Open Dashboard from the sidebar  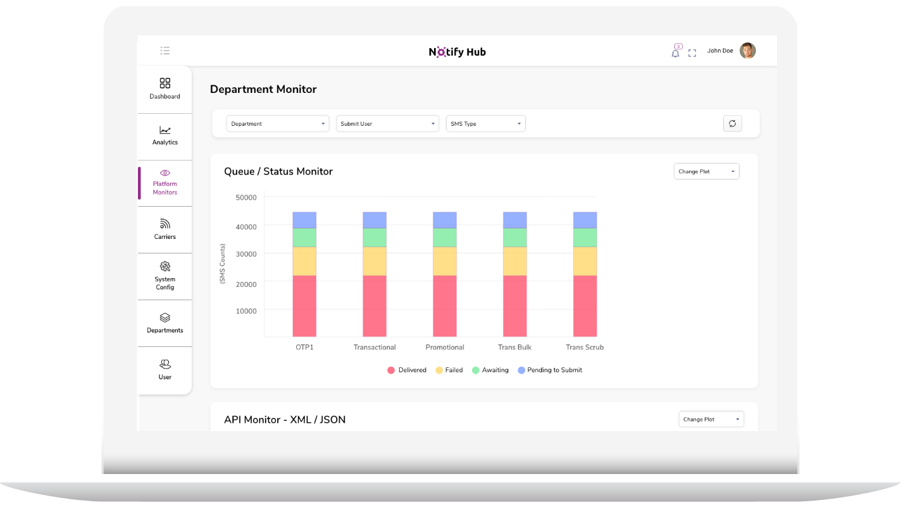click(165, 88)
